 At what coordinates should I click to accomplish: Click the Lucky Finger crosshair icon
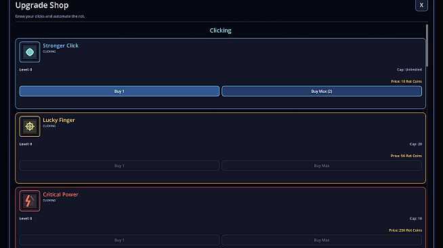coord(30,126)
